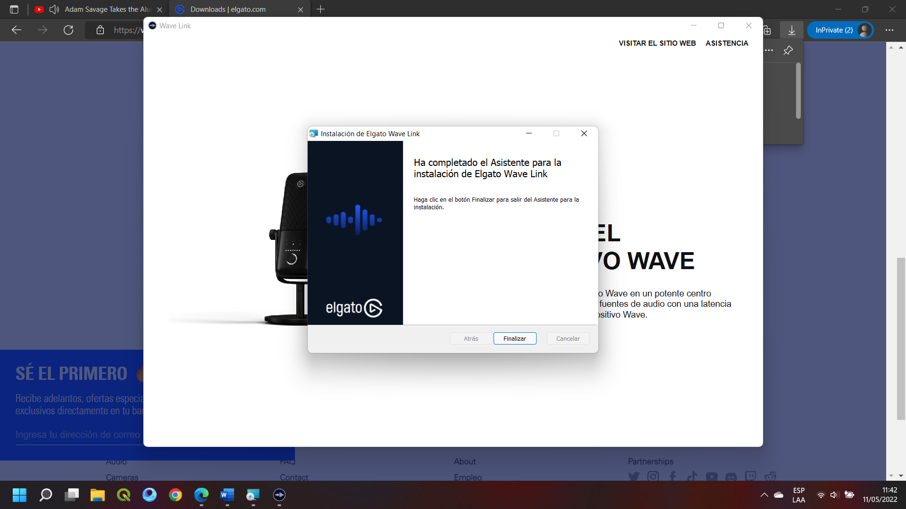This screenshot has height=509, width=906.
Task: Show hidden system tray icons
Action: point(764,495)
